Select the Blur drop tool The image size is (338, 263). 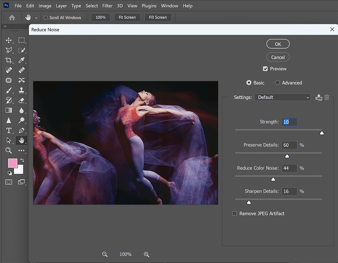[21, 110]
